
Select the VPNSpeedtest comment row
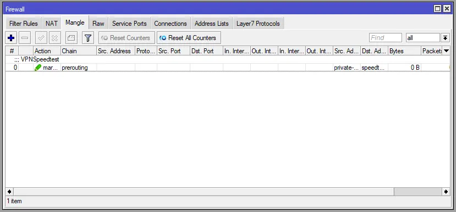pos(228,59)
